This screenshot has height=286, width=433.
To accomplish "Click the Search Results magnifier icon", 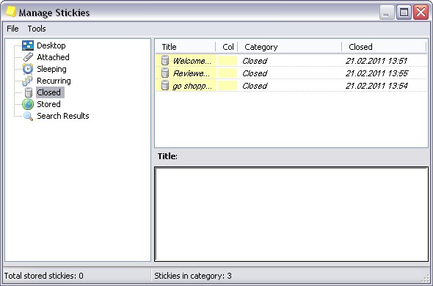I will tap(28, 116).
